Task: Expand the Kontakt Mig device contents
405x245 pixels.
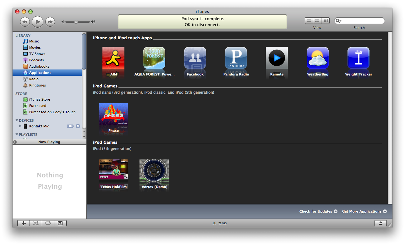Action: [20, 126]
